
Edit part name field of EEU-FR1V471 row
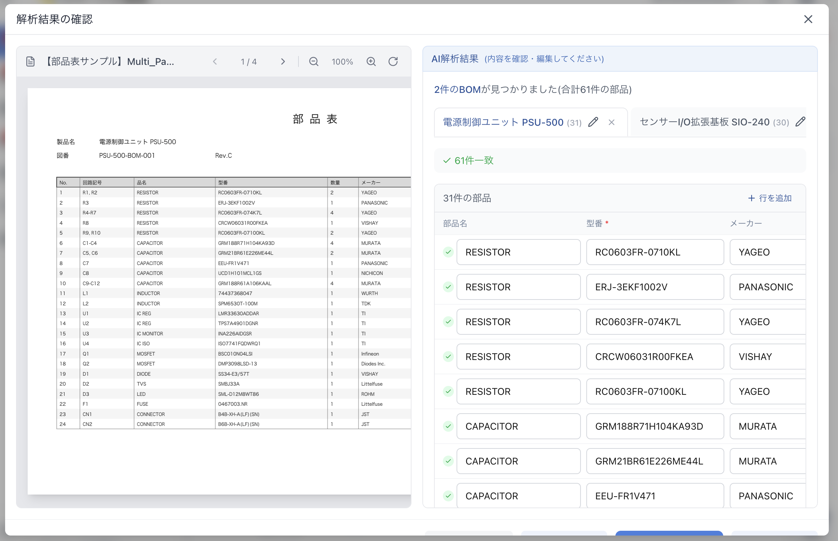click(x=518, y=495)
